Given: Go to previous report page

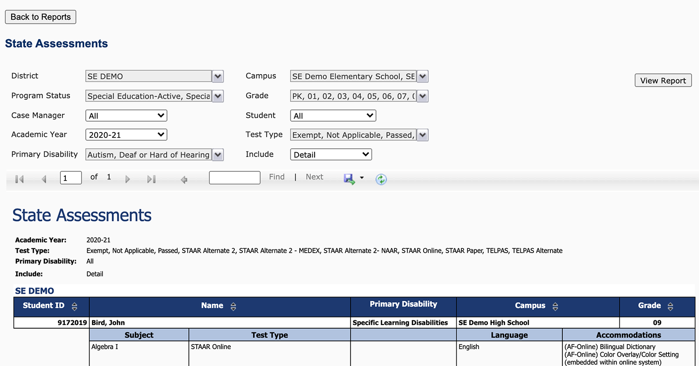Looking at the screenshot, I should pos(44,180).
